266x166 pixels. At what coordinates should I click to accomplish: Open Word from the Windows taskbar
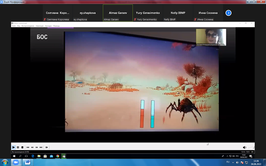click(x=27, y=162)
